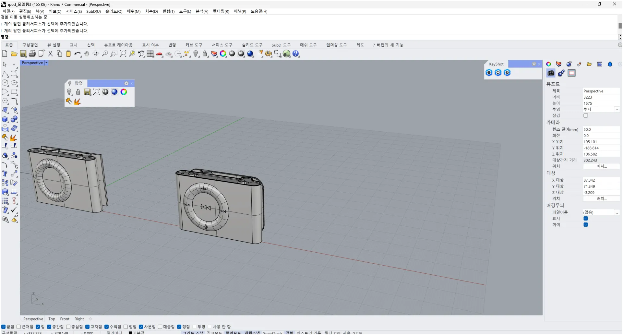Click the black 기본값 layer color swatch
Screen dimensions: 623x335
[x=130, y=333]
